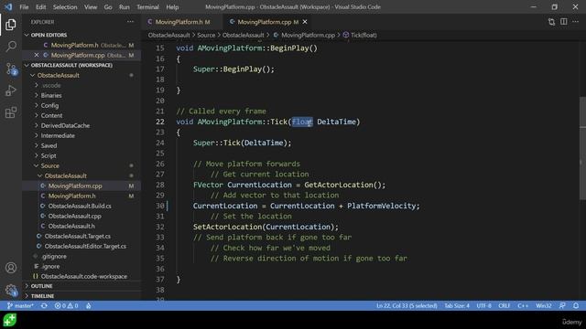The image size is (586, 329).
Task: Click the Ln 22, Col 33 status item
Action: click(407, 306)
